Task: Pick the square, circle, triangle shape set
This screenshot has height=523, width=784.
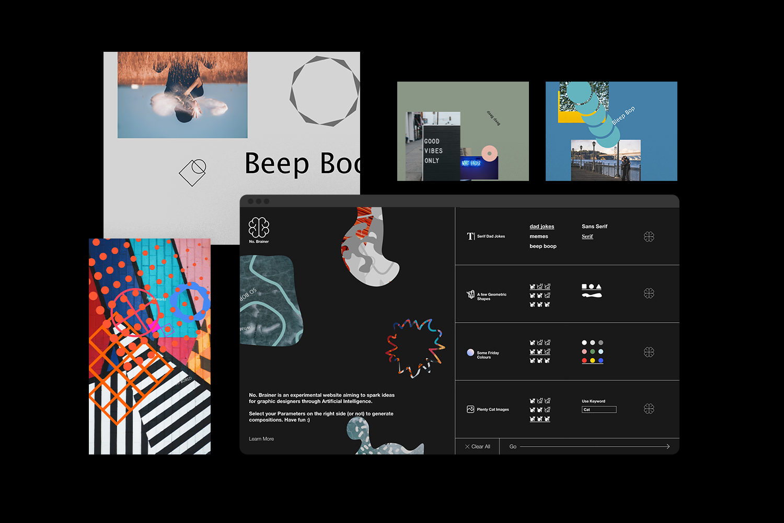Action: 592,287
